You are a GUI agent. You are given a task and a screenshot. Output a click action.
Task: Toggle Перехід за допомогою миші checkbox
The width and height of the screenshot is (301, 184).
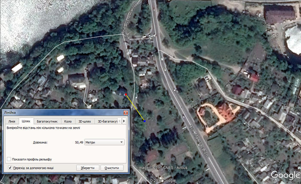point(10,168)
